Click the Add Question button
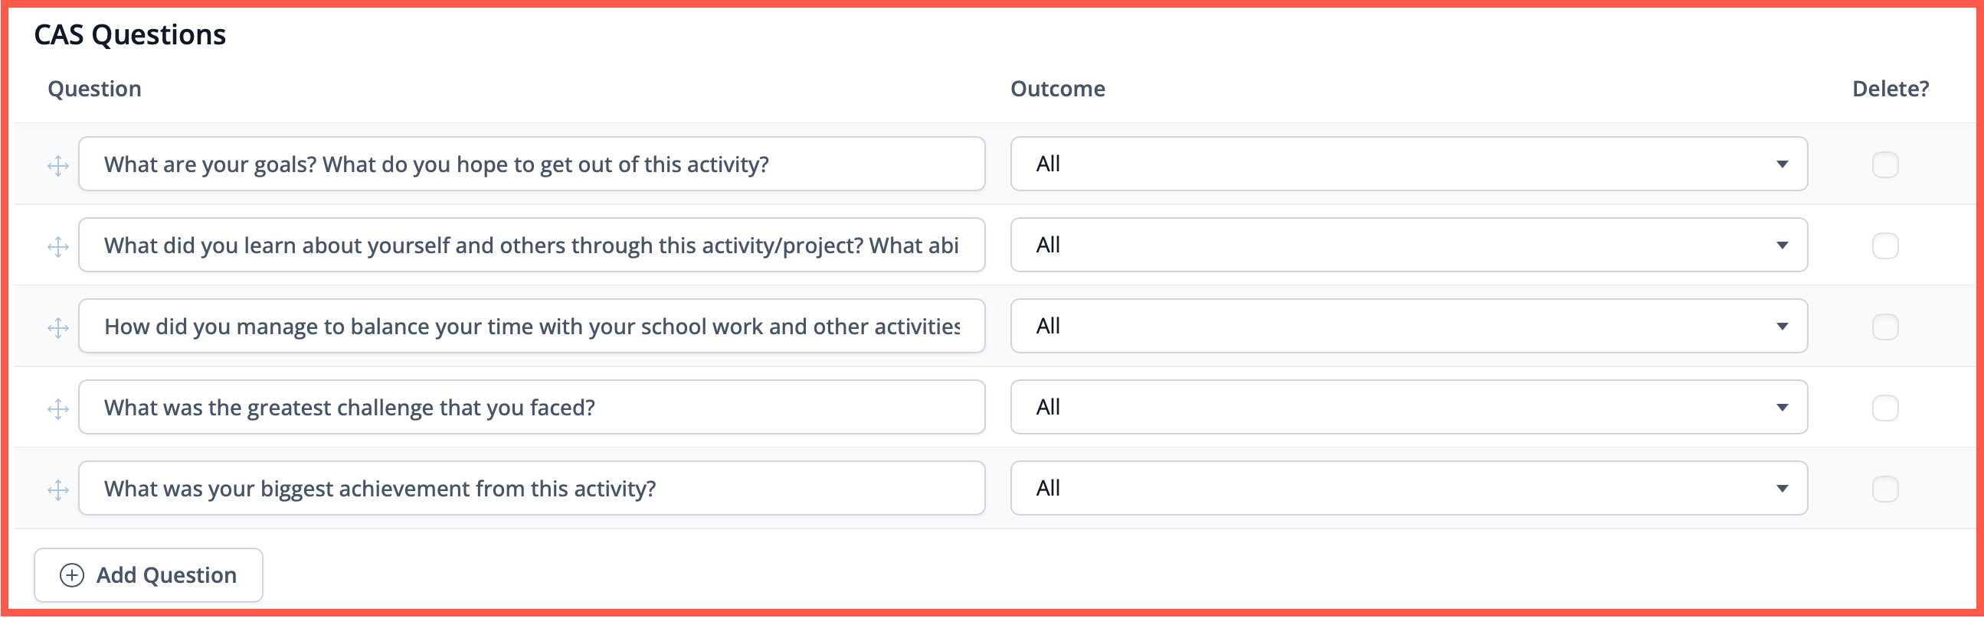 [x=149, y=576]
